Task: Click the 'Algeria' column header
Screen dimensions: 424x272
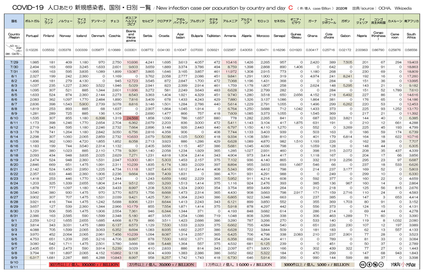Action: (246, 36)
